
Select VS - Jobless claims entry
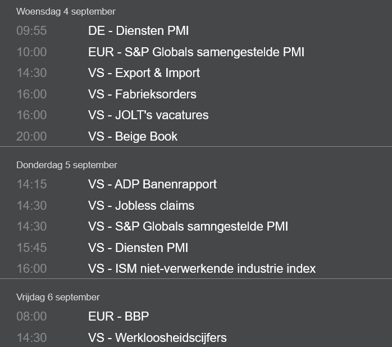142,205
